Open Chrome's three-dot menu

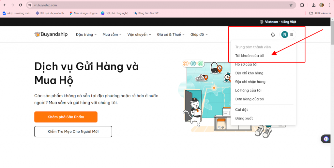pos(329,5)
